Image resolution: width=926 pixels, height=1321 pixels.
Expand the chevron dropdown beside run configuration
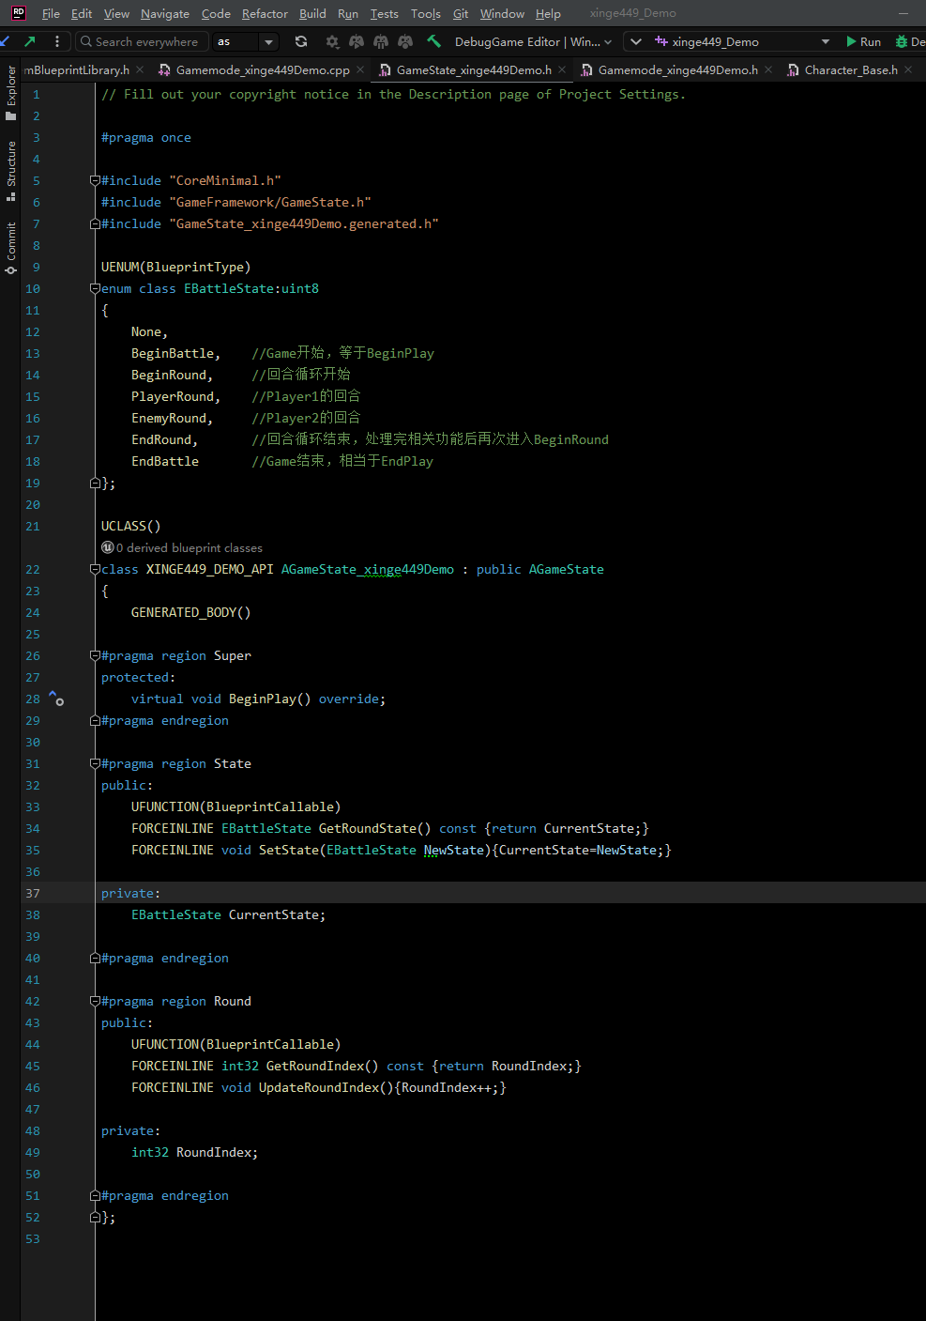point(636,41)
